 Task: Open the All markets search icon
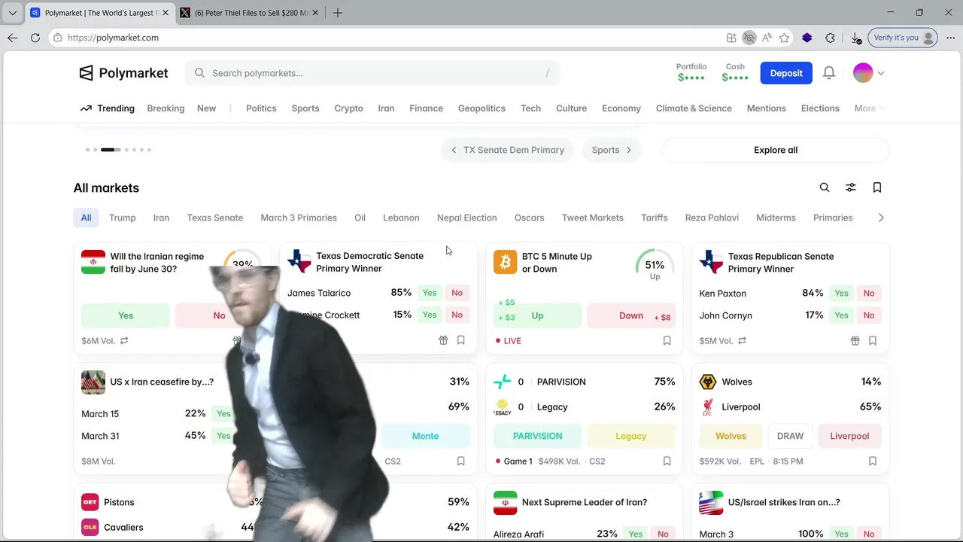[825, 187]
